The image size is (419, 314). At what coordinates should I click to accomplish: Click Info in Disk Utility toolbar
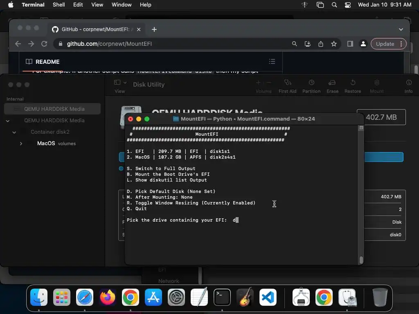coord(408,86)
